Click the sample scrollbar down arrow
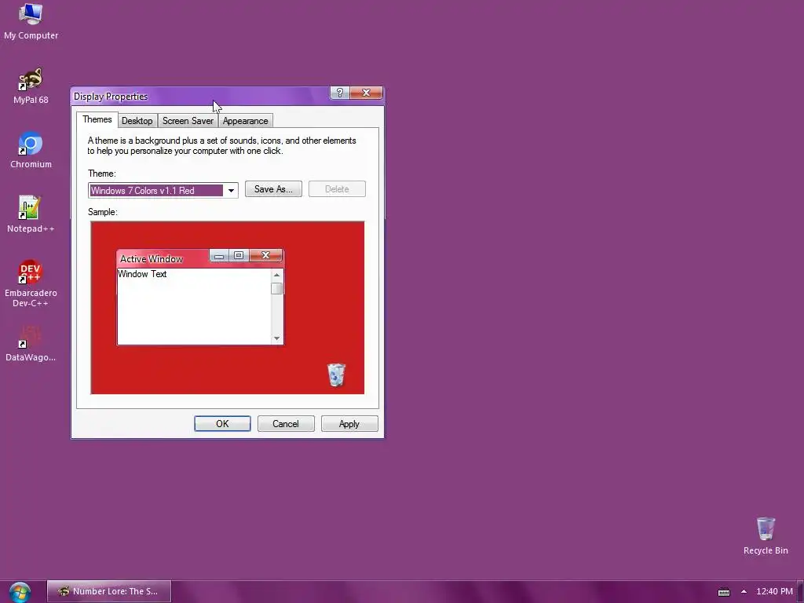The image size is (804, 603). (277, 338)
